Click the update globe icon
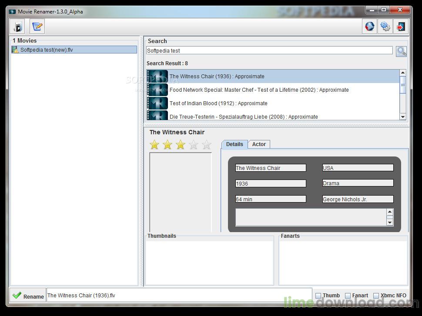 pos(369,27)
